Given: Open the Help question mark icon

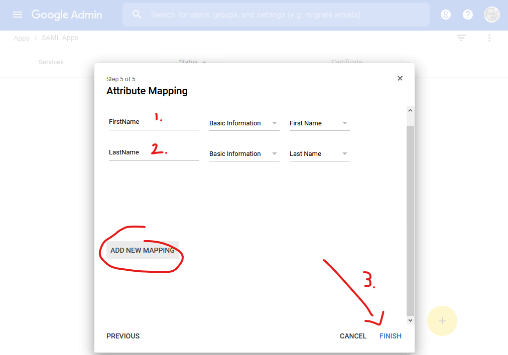Looking at the screenshot, I should pyautogui.click(x=468, y=15).
